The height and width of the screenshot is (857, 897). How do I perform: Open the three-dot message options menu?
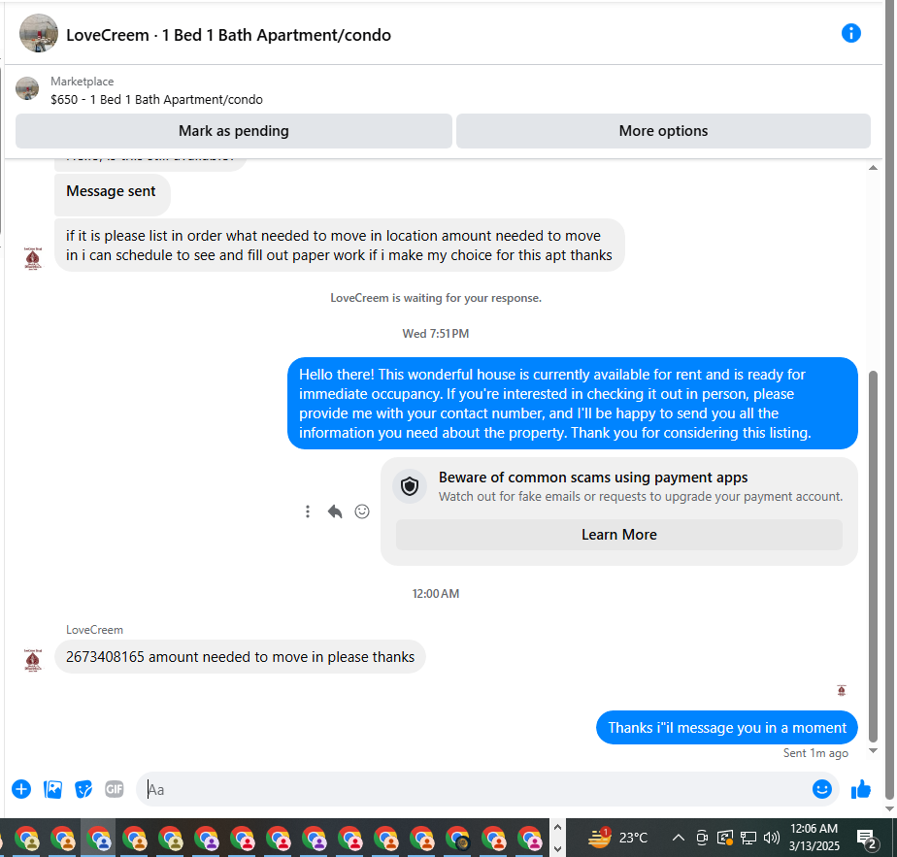(x=308, y=511)
